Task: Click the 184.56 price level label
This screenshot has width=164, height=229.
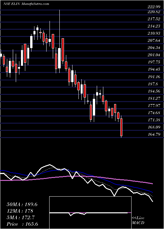Action: pyautogui.click(x=154, y=91)
